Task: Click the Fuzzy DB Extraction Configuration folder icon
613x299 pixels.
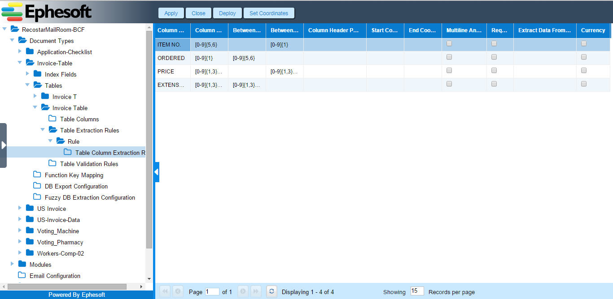Action: (37, 197)
